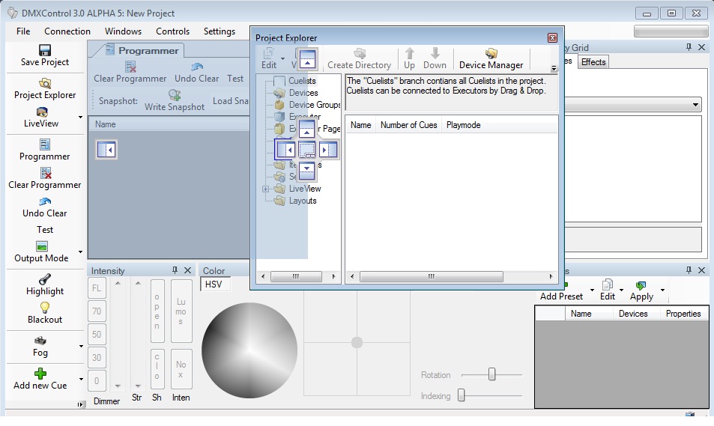Open the Connection menu
This screenshot has height=426, width=714.
click(67, 31)
